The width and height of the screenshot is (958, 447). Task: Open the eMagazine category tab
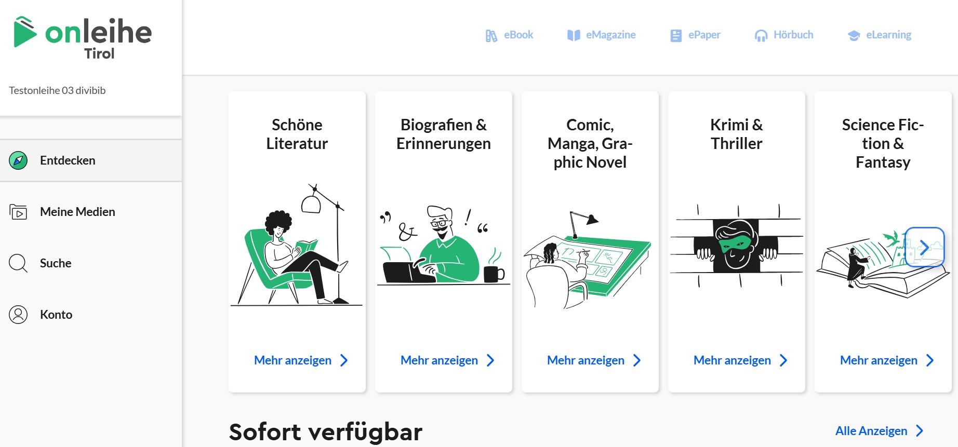(x=602, y=35)
